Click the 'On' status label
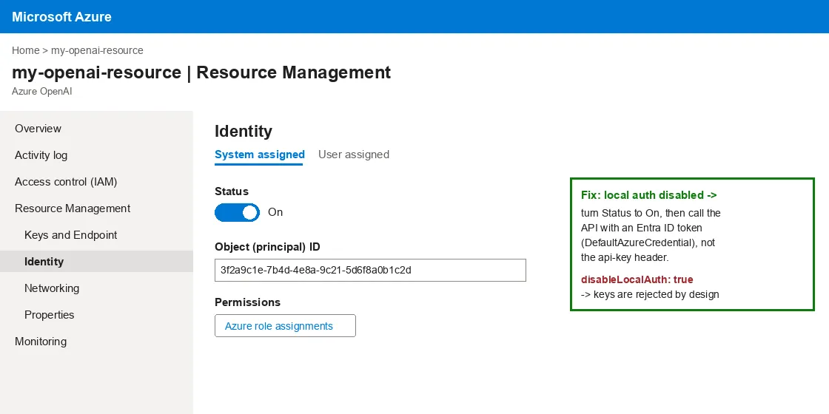Screen dimensions: 829x414 tap(275, 212)
